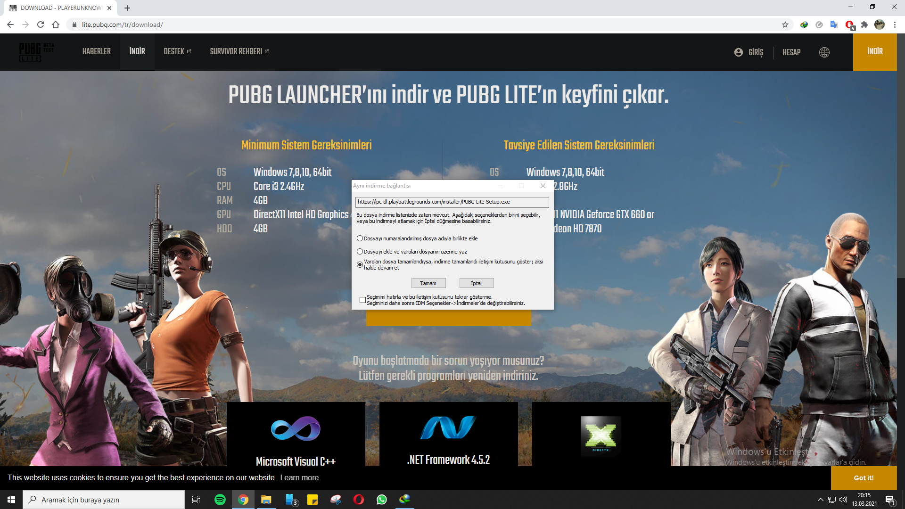905x509 pixels.
Task: Select 'numaralandırılmış dosya adıyla birlikte ekle' option
Action: [x=360, y=238]
